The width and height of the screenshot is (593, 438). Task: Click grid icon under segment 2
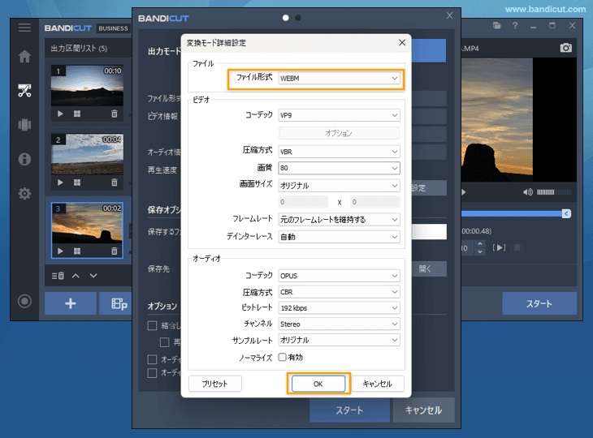[x=77, y=182]
